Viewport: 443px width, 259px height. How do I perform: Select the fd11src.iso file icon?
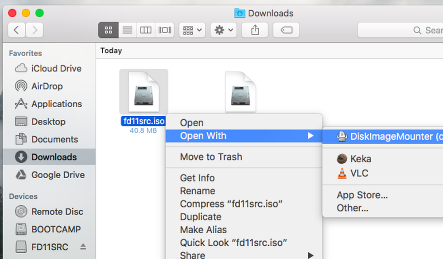pyautogui.click(x=144, y=92)
